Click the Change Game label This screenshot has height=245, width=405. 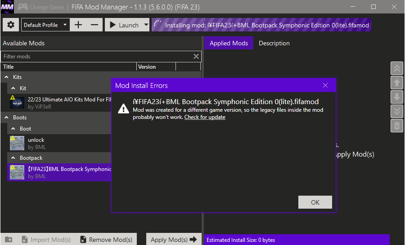click(46, 7)
